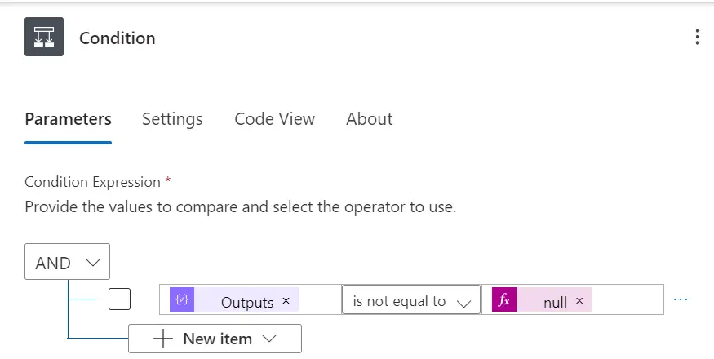Go to the About tab
Screen dimensions: 714x359
(x=370, y=119)
